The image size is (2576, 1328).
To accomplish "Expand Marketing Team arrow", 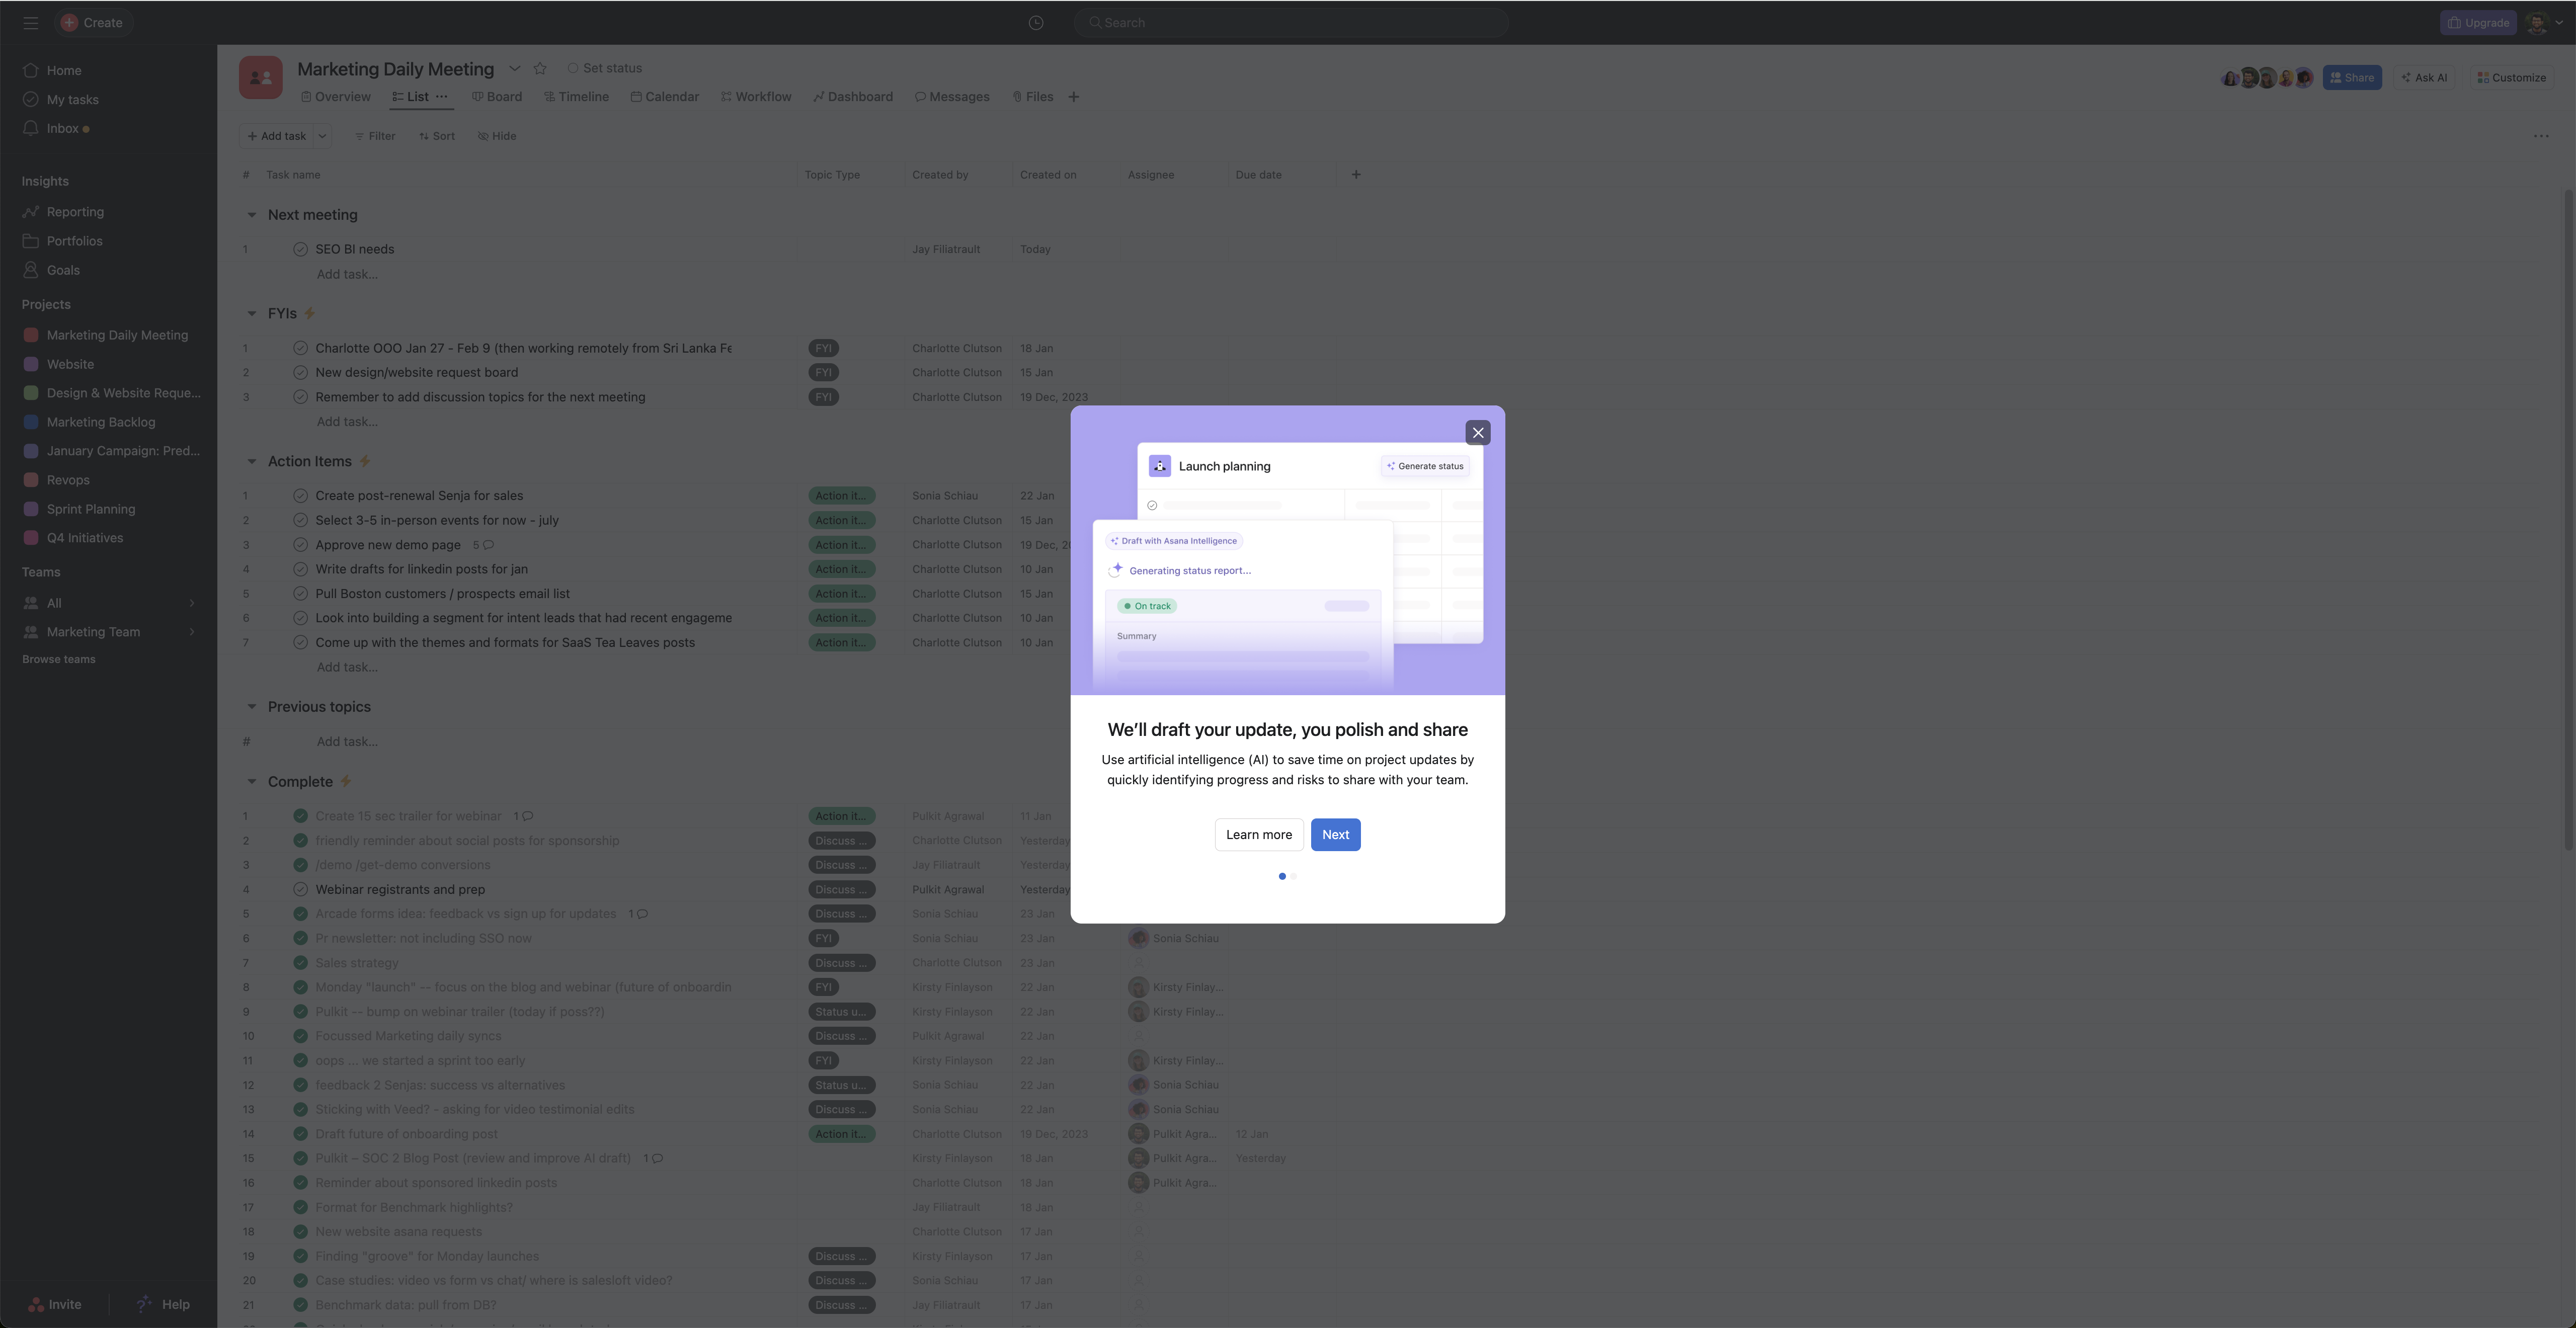I will [192, 632].
